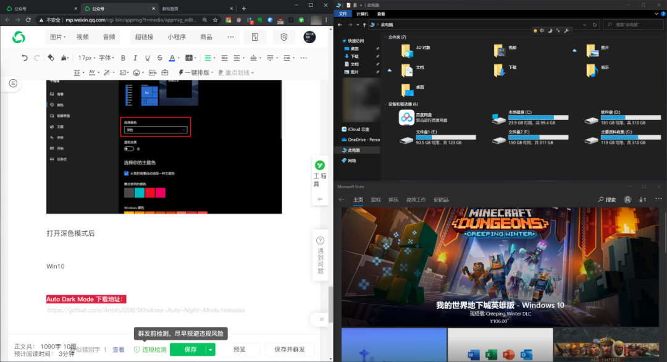Screen dimensions: 667x362
Task: Click the document import icon at top
Action: (255, 37)
